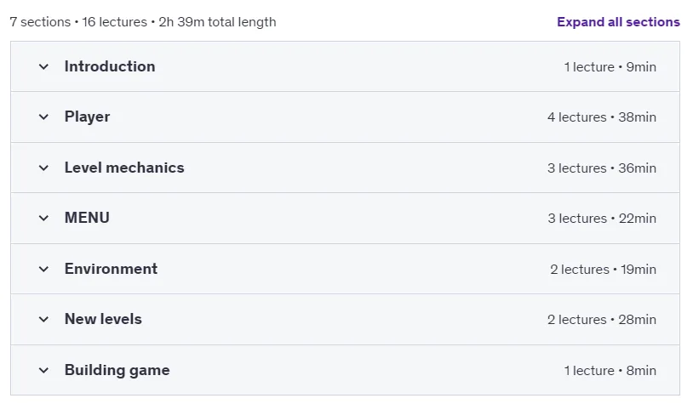The width and height of the screenshot is (693, 404).
Task: Open the Introduction section title
Action: pos(110,66)
